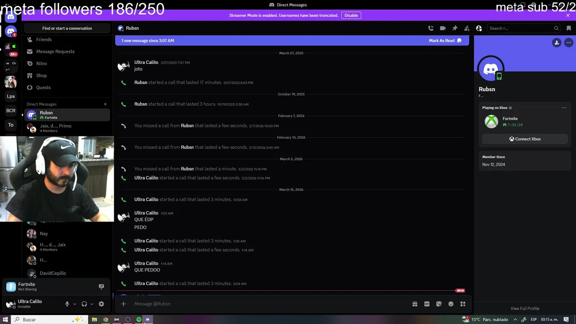Open Find or start a conversation
This screenshot has width=576, height=324.
(67, 28)
